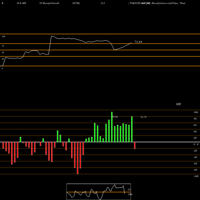Click the -60 label on MR axis
This screenshot has height=200, width=200.
(195, 164)
